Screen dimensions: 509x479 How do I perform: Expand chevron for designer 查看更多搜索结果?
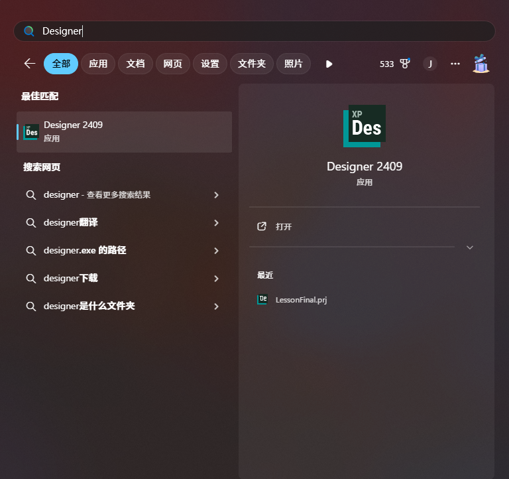pyautogui.click(x=217, y=195)
